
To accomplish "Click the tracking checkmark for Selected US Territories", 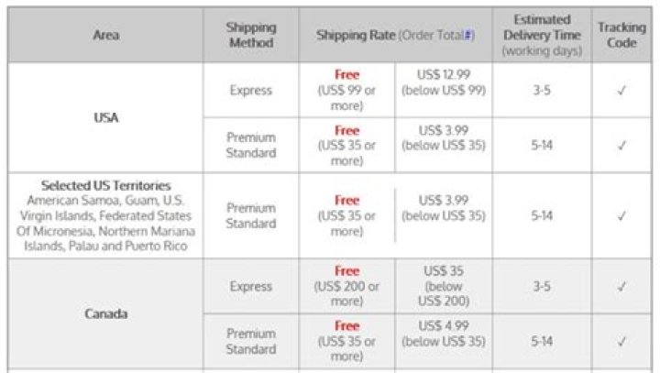I will pyautogui.click(x=621, y=216).
